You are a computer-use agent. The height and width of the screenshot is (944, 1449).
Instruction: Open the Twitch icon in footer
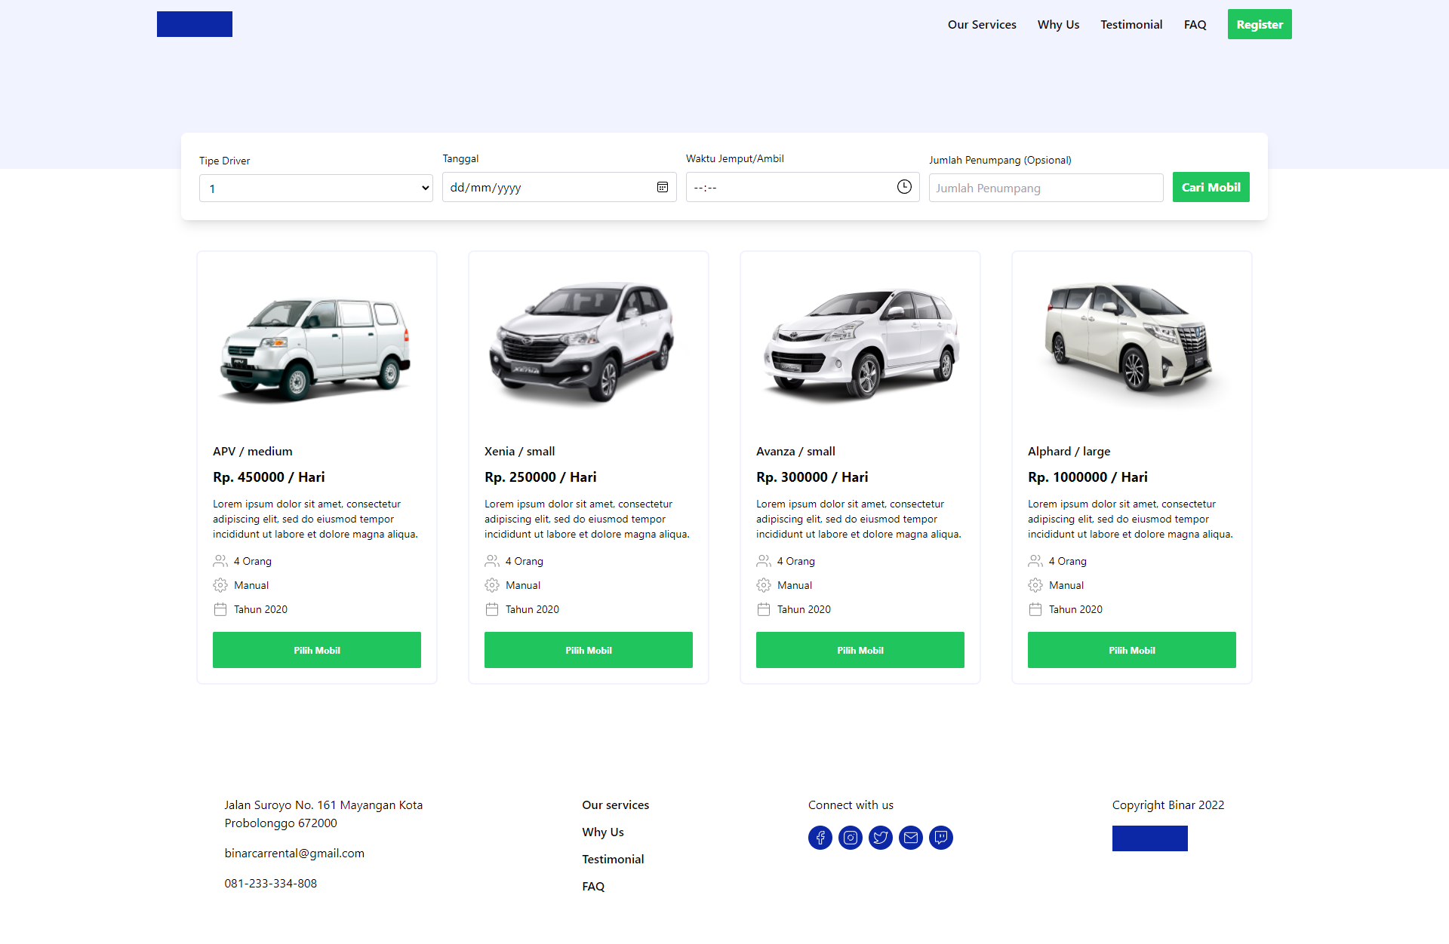(x=941, y=838)
